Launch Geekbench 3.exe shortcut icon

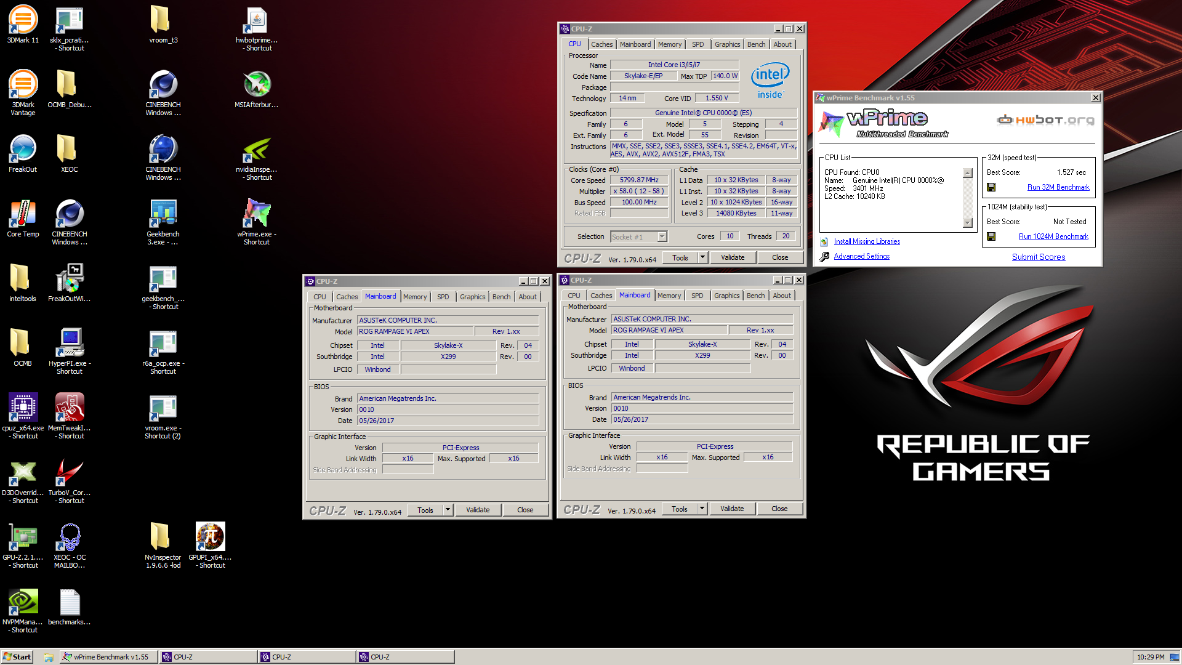[163, 214]
